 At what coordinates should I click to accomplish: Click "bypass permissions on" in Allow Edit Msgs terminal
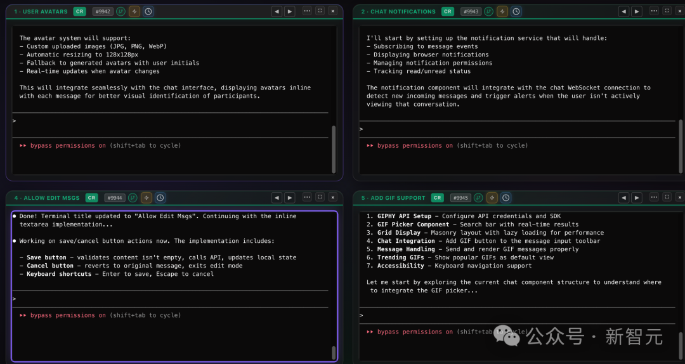68,315
